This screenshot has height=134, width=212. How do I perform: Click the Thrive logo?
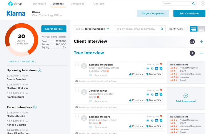[15, 4]
